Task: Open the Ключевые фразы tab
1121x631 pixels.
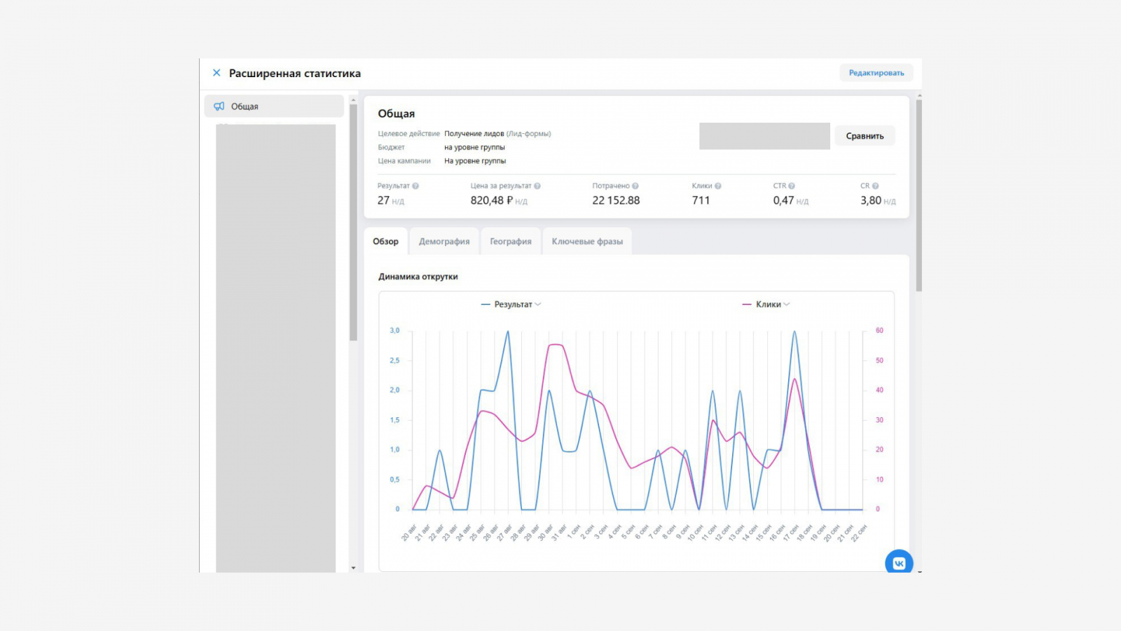Action: 587,241
